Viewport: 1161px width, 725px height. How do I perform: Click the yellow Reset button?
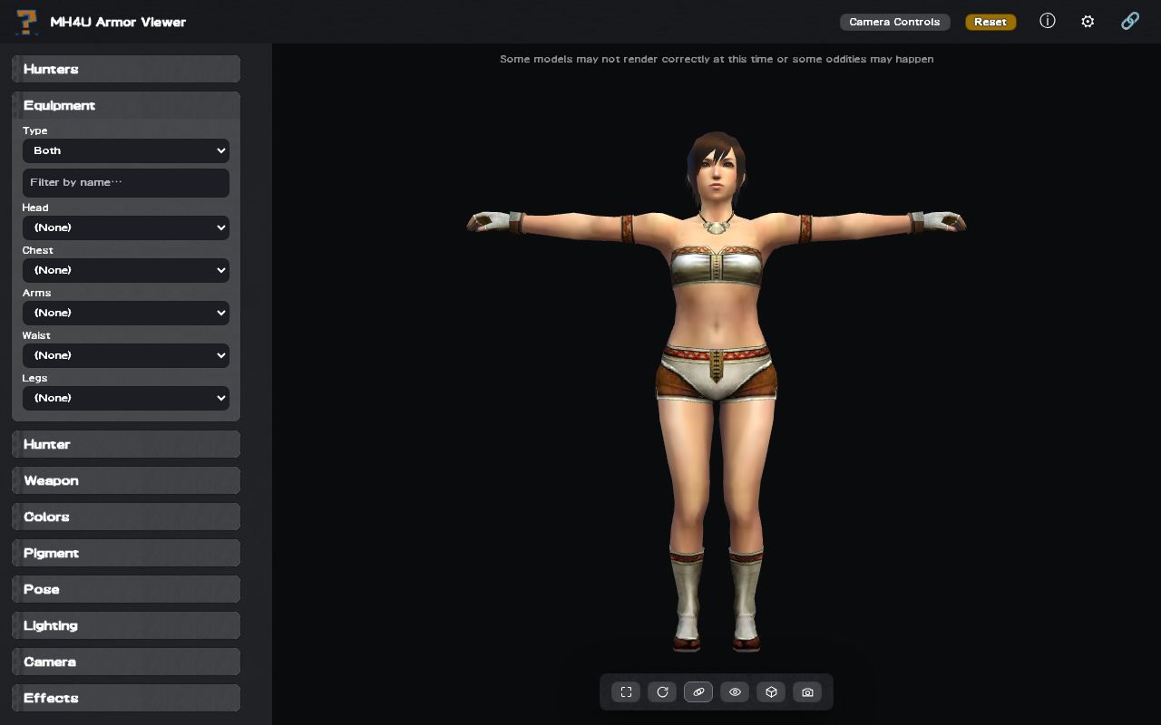990,22
